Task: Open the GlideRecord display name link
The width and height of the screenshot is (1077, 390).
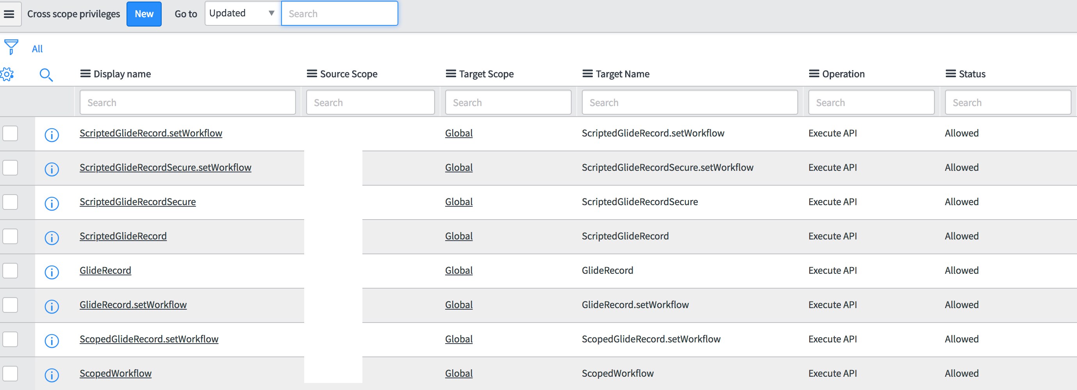Action: (x=105, y=271)
